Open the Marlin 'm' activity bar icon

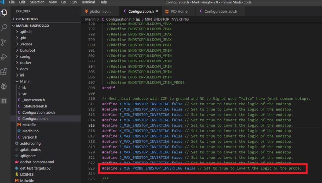pyautogui.click(x=4, y=101)
